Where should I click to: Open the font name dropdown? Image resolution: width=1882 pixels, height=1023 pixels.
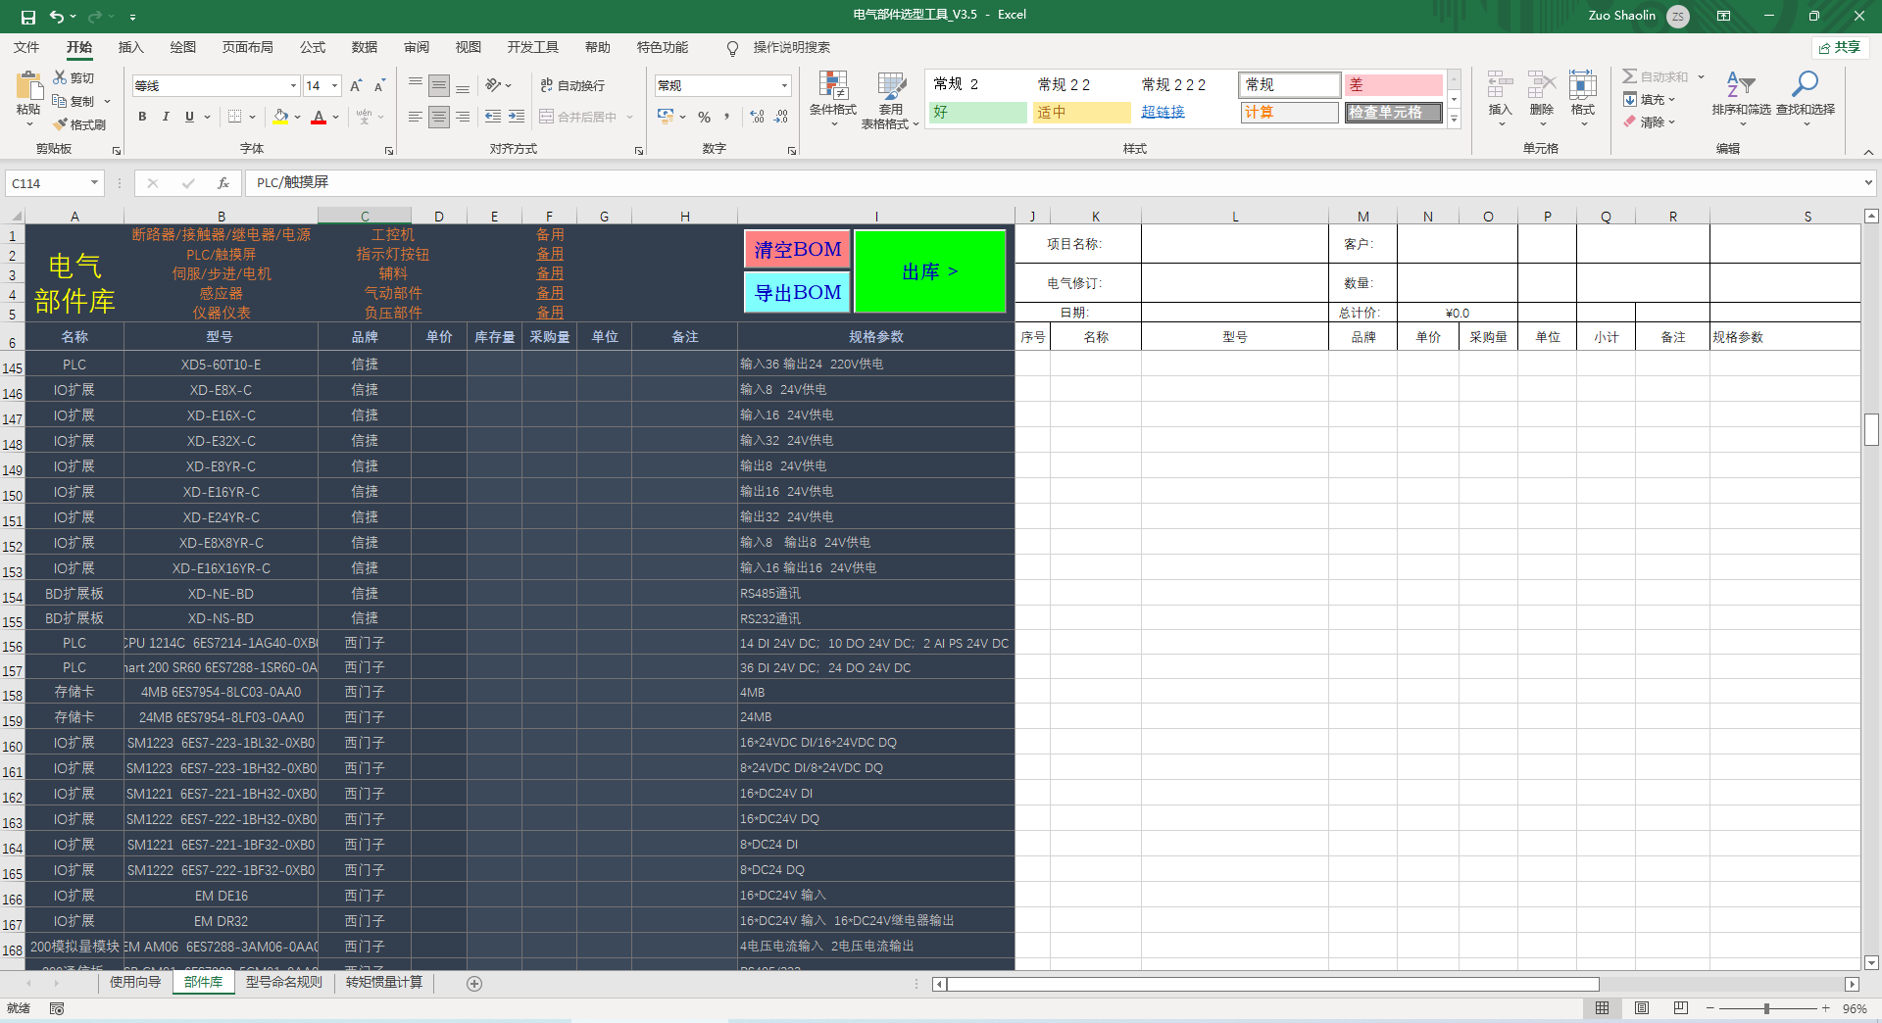pyautogui.click(x=292, y=86)
